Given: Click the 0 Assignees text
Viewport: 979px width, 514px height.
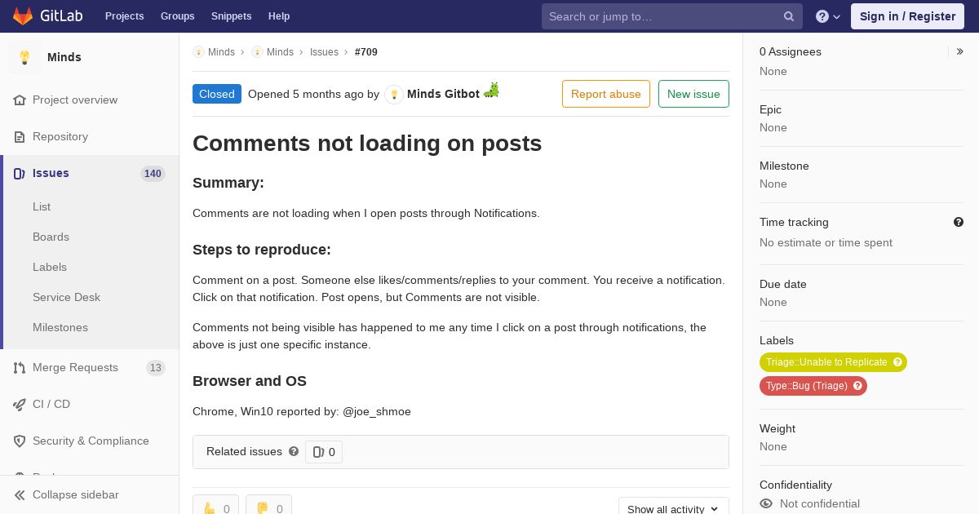Looking at the screenshot, I should click(x=791, y=51).
